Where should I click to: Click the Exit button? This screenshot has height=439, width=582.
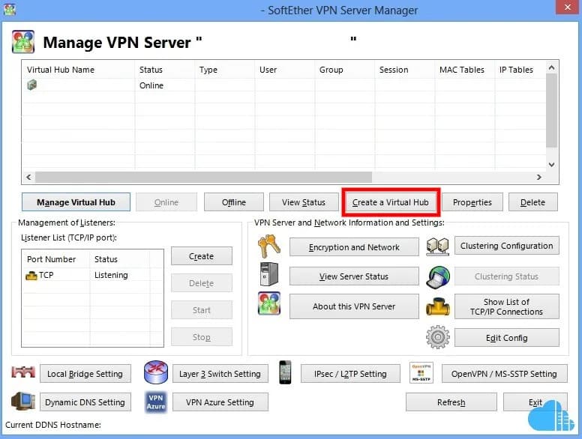point(535,402)
